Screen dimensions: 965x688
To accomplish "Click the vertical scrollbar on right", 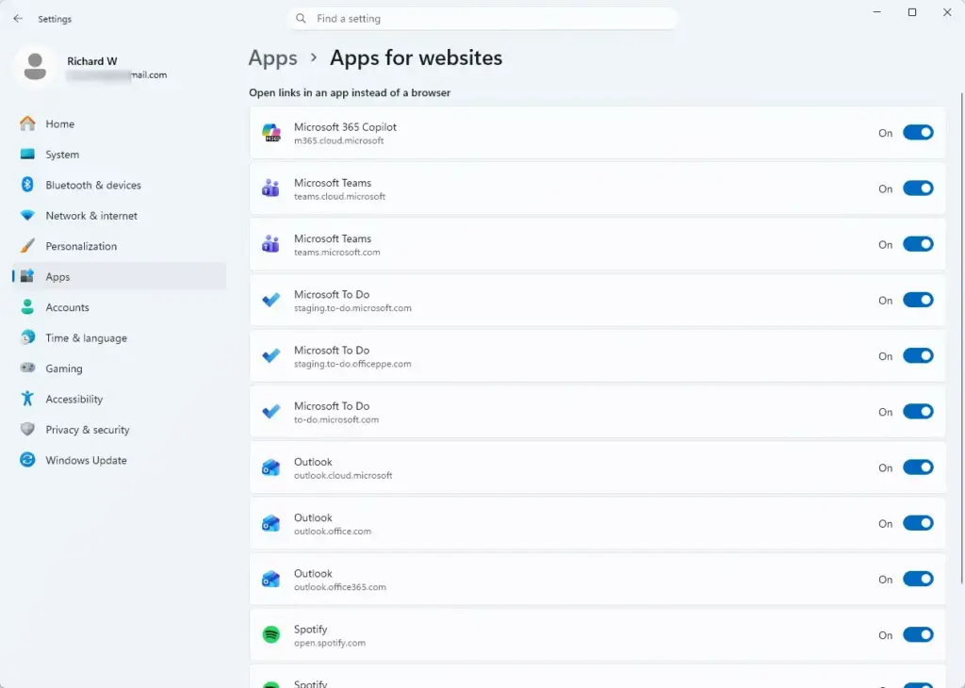I will 961,337.
